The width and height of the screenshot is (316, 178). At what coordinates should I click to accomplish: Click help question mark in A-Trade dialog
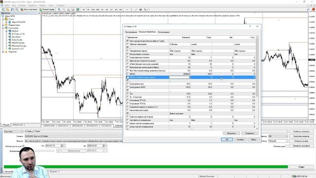tap(250, 26)
